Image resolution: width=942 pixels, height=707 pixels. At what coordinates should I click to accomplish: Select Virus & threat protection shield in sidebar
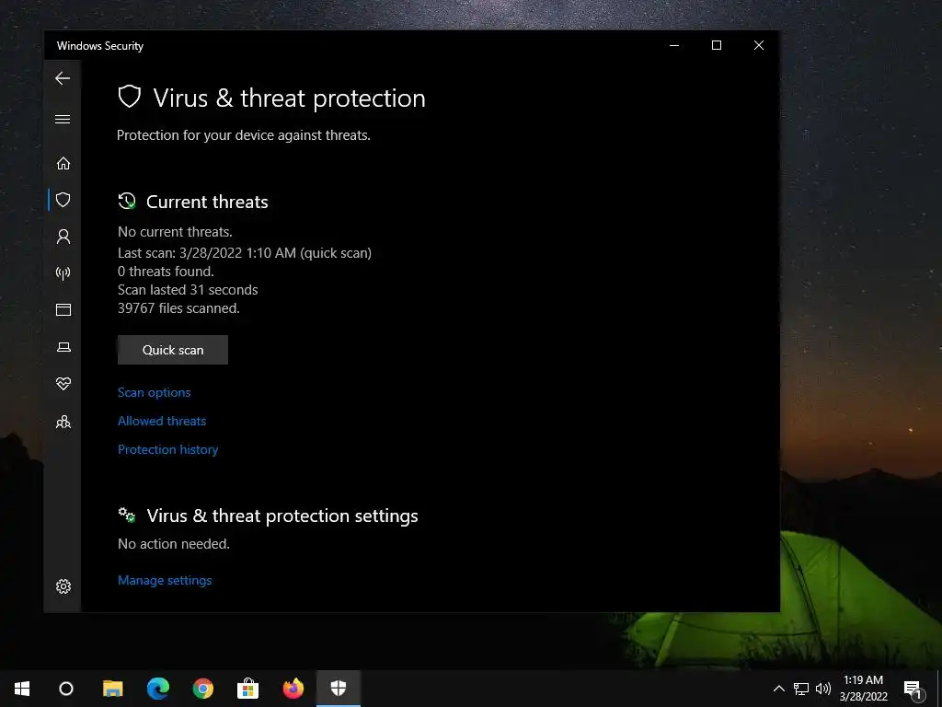(x=63, y=200)
